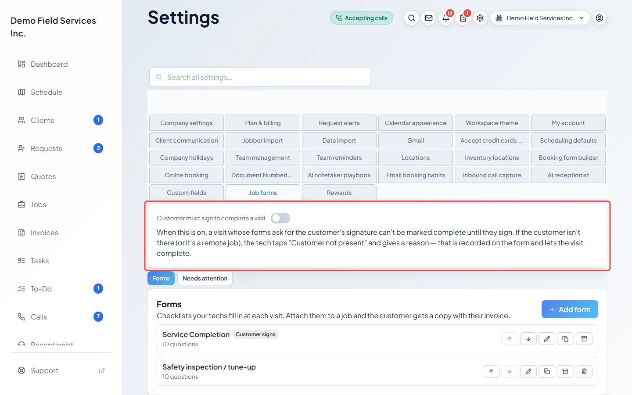Delete the Safety inspection / tune-up form
This screenshot has height=395, width=632.
coord(584,371)
